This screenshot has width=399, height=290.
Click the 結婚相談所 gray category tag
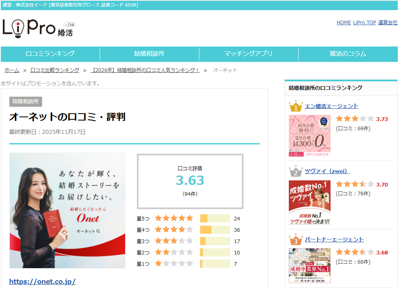pos(26,102)
